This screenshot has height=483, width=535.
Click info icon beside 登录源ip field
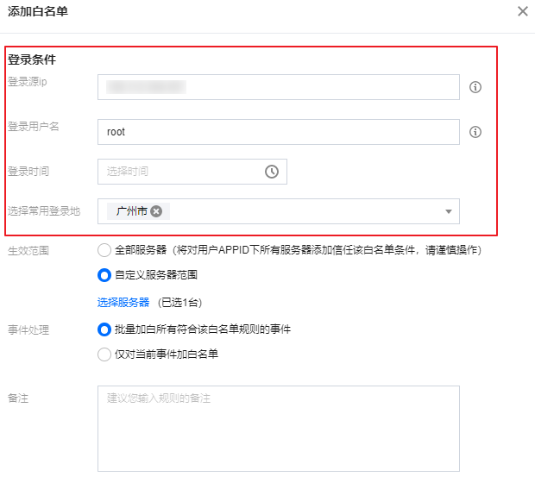[475, 87]
